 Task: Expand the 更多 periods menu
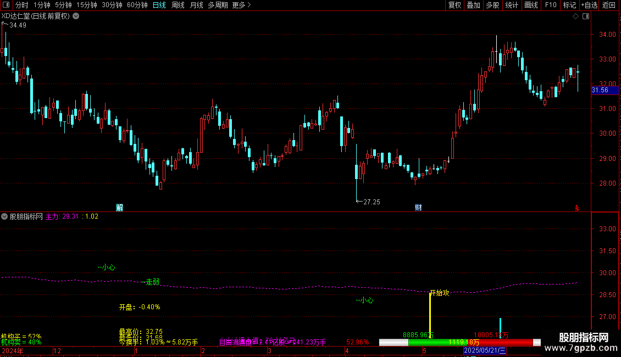click(242, 5)
